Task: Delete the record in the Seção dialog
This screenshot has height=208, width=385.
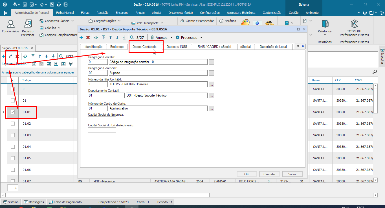Action: coord(88,37)
